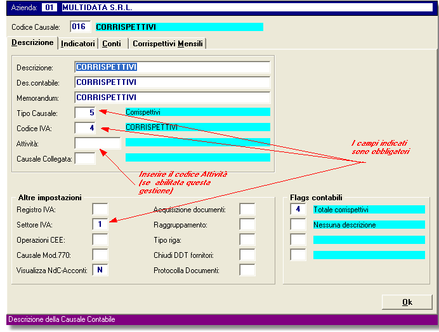
Task: Click the 'Altre impostazioni' group title
Action: 50,198
